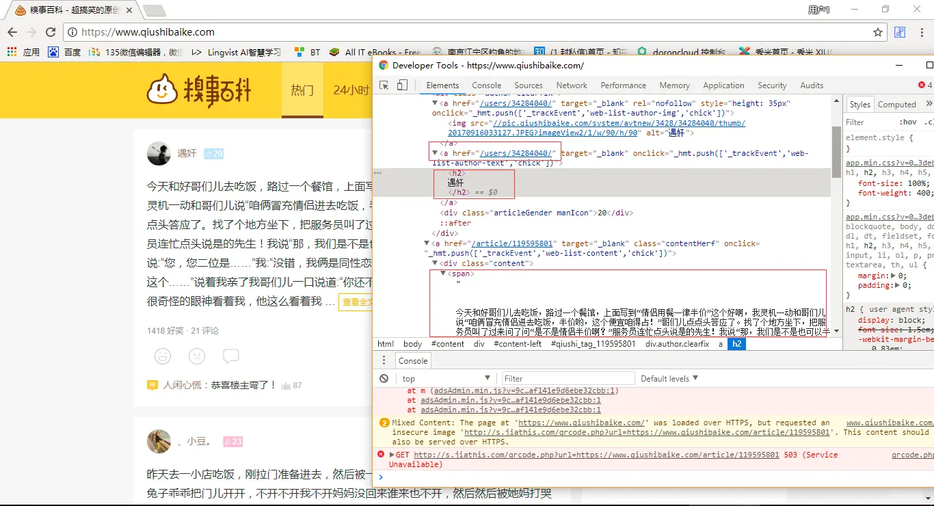Open the first app.min.css source link

click(x=890, y=163)
